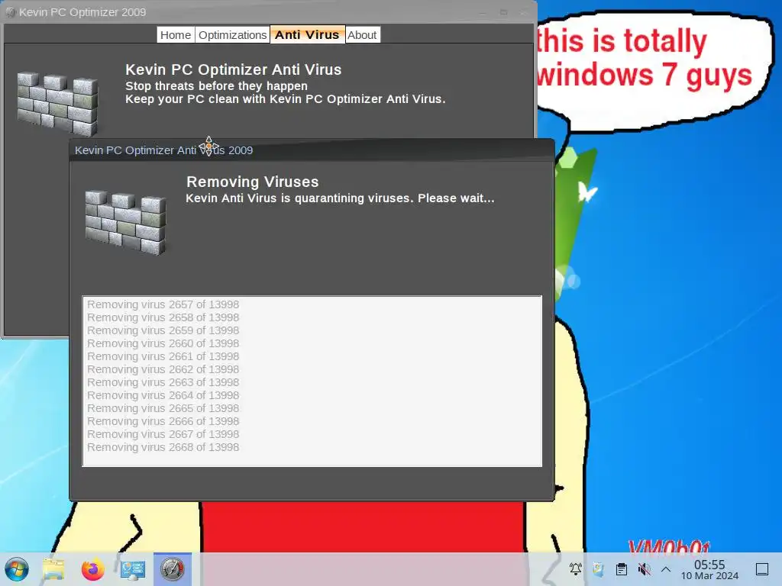Select line 'Removing virus 2665 of 13998'
This screenshot has height=586, width=782.
pyautogui.click(x=163, y=408)
